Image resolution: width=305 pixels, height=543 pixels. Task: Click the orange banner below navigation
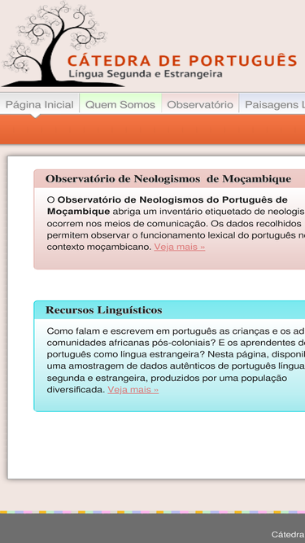click(x=153, y=129)
